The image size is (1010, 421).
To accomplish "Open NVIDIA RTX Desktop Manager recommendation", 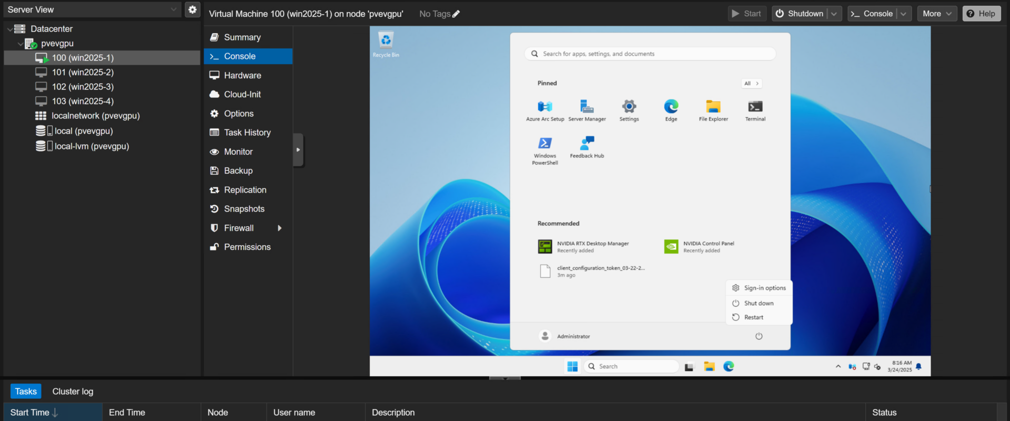I will click(584, 246).
